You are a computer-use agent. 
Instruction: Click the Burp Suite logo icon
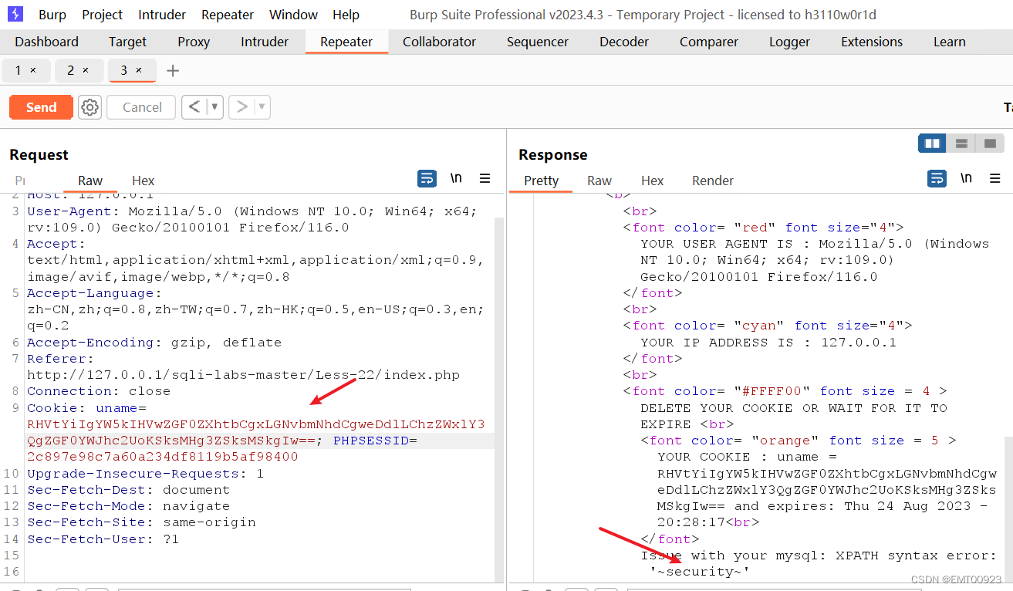click(x=15, y=15)
